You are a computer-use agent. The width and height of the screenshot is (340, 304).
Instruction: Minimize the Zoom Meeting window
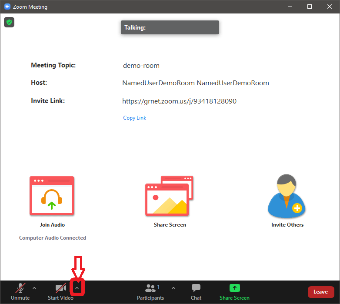[x=290, y=7]
